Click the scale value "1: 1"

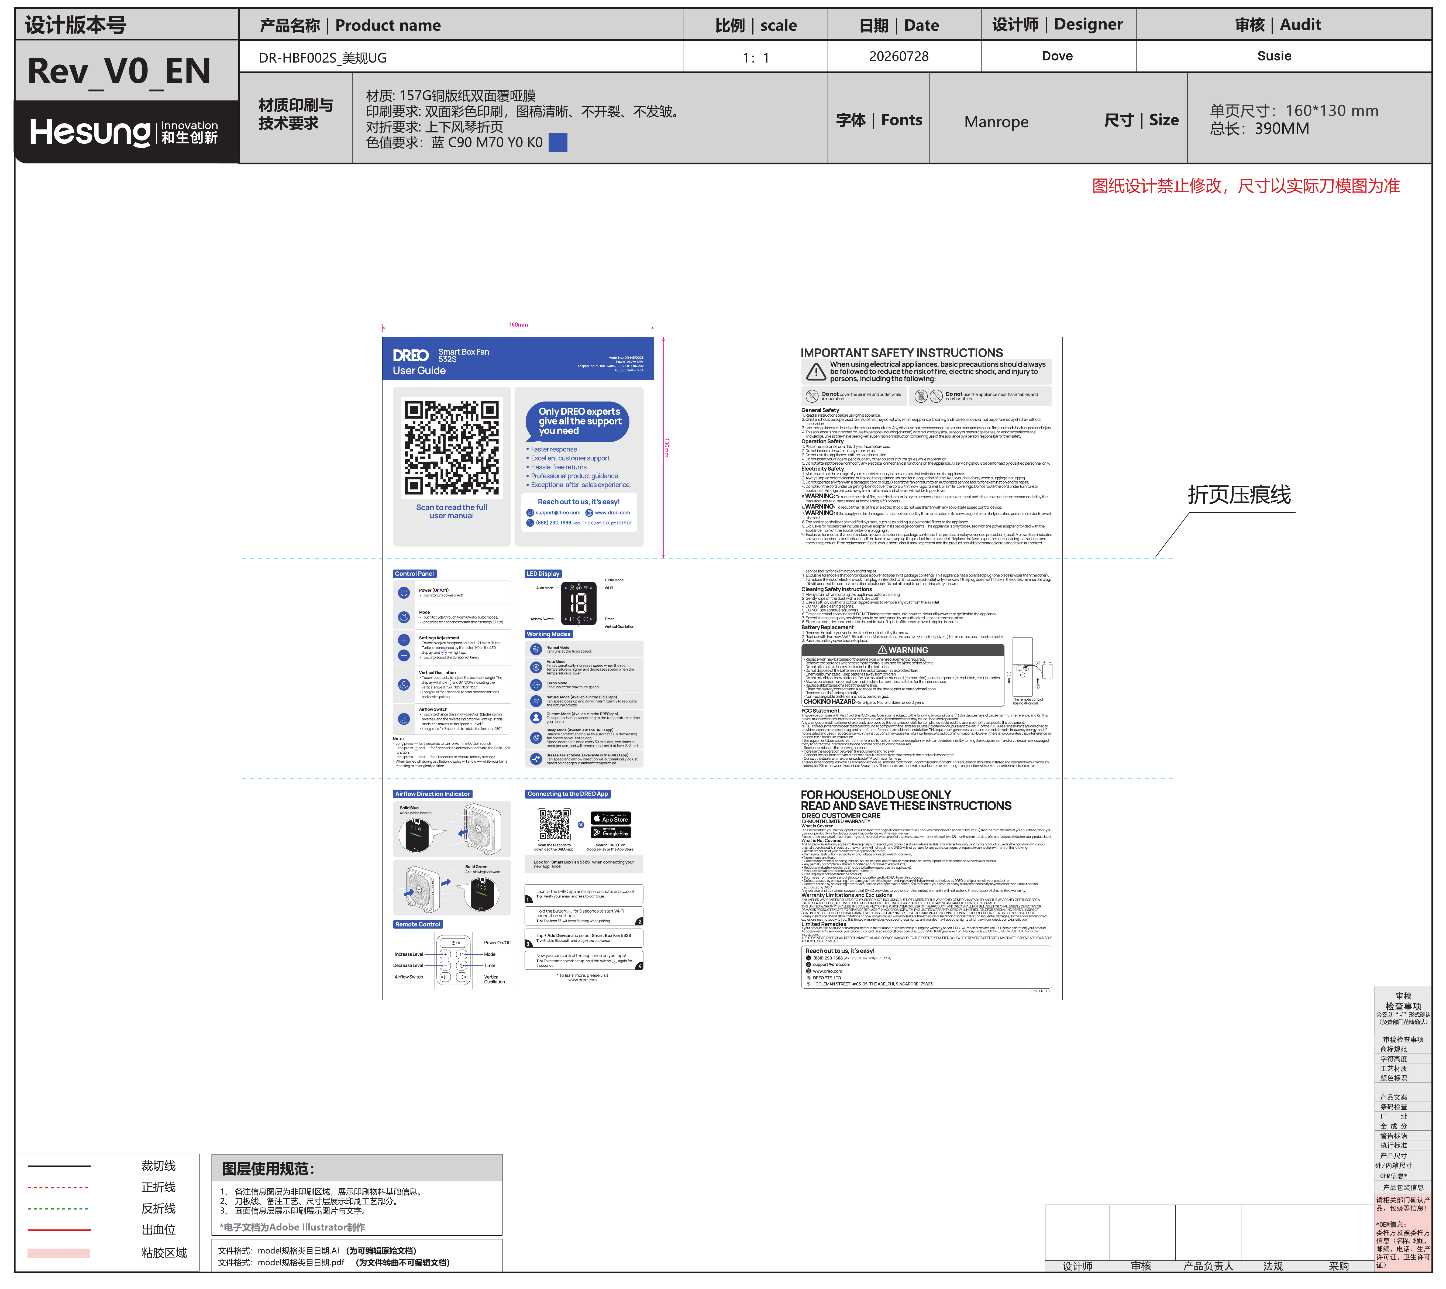point(756,57)
